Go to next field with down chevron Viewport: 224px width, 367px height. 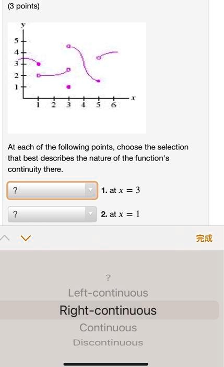point(26,238)
